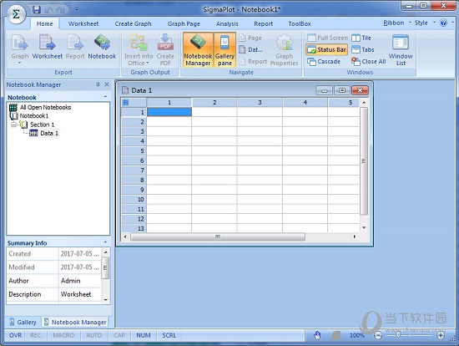The height and width of the screenshot is (346, 459).
Task: Click the pan hand icon in status bar
Action: point(317,335)
